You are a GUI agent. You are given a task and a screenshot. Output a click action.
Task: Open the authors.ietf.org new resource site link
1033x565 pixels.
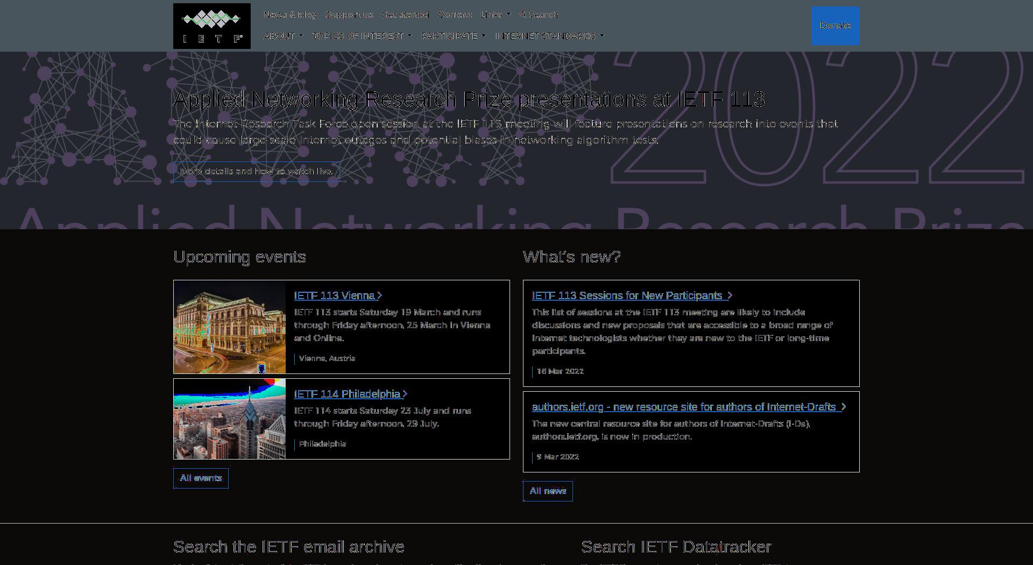point(689,407)
